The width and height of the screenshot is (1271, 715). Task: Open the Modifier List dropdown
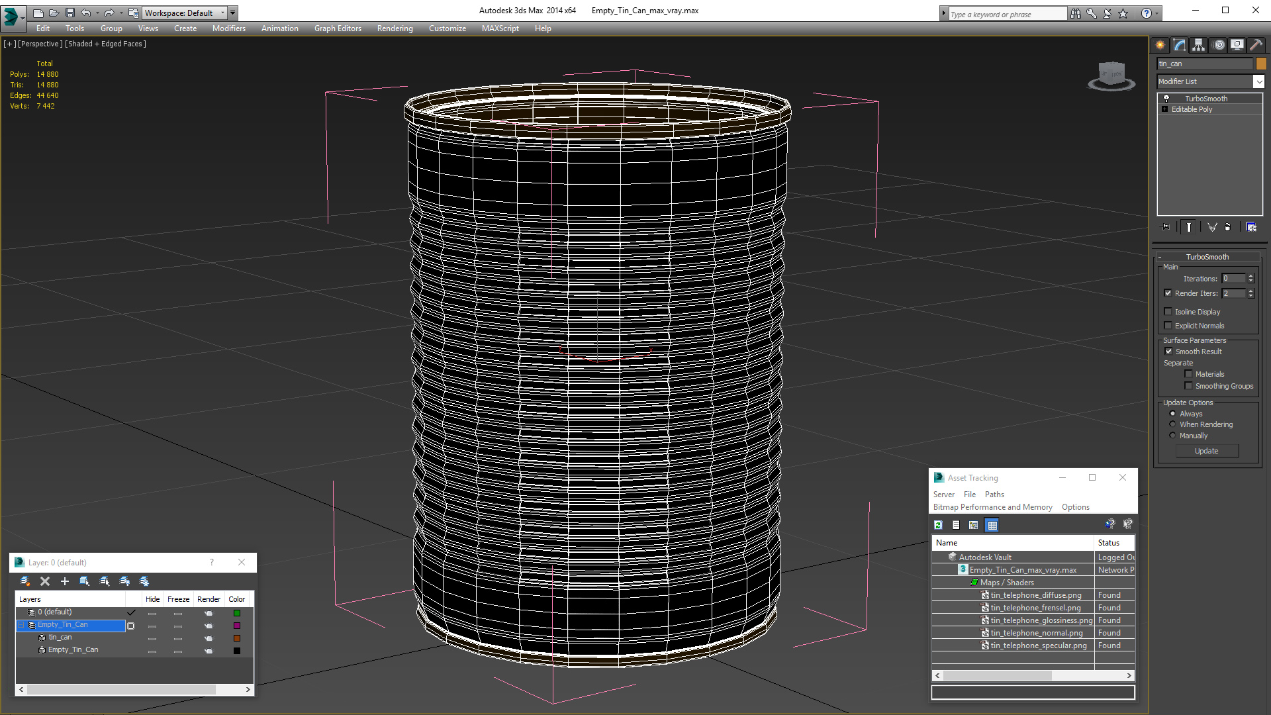point(1258,81)
